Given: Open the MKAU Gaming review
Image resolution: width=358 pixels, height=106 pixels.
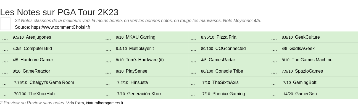Looking at the screenshot, I should click(x=140, y=37).
